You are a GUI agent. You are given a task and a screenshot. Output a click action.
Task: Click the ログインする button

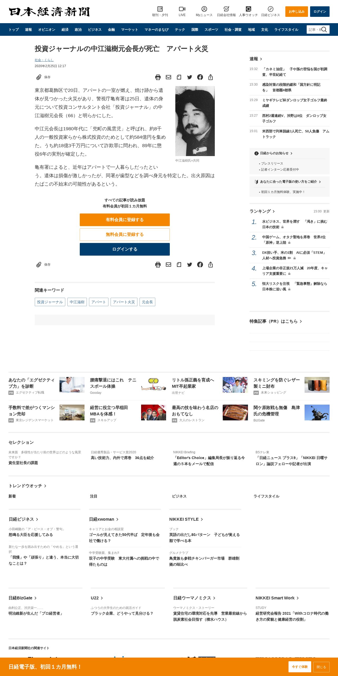125,249
